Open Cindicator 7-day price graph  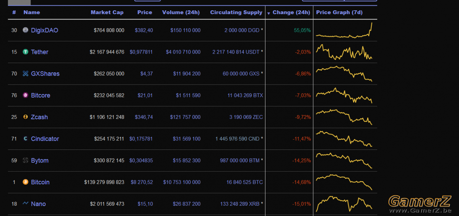click(x=344, y=139)
